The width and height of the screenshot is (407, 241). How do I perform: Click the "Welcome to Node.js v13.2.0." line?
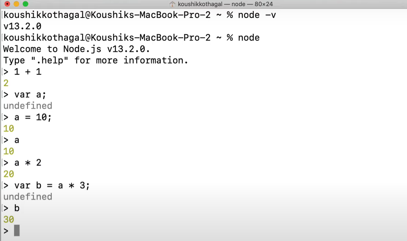coord(77,49)
